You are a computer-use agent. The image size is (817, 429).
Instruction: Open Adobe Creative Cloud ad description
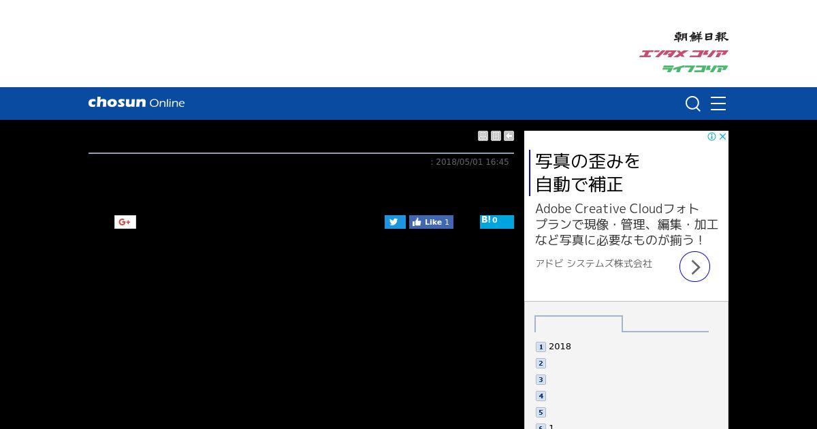626,225
